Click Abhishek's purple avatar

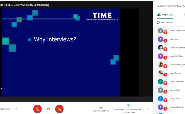point(160,39)
